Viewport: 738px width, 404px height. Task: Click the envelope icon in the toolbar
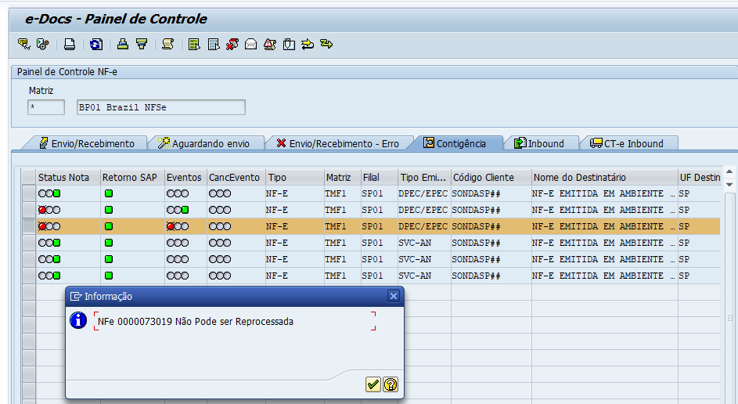[x=250, y=45]
